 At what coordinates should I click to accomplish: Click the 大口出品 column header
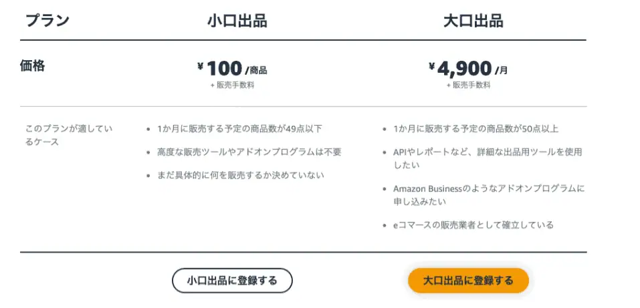(473, 21)
